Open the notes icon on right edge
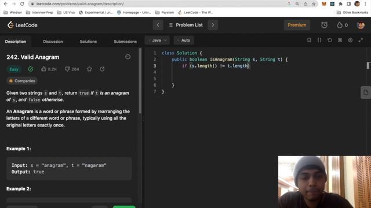Screen dimensions: 371x208 [366, 92]
